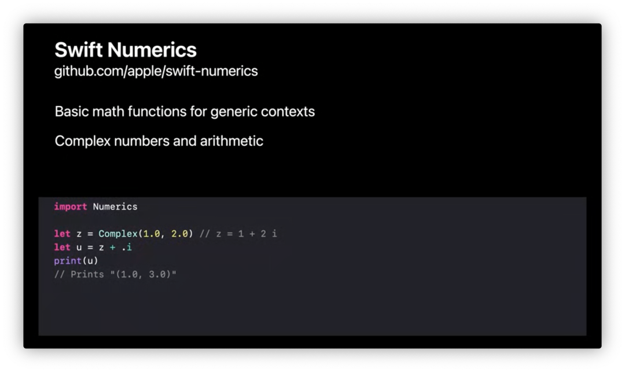
Task: Click 'Complex numbers and arithmetic' line
Action: 159,141
